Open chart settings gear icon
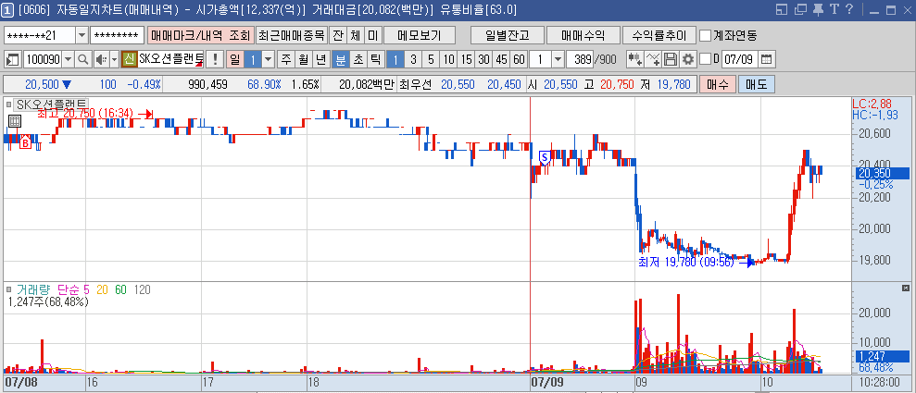Screen dimensions: 916x393 [x=687, y=59]
